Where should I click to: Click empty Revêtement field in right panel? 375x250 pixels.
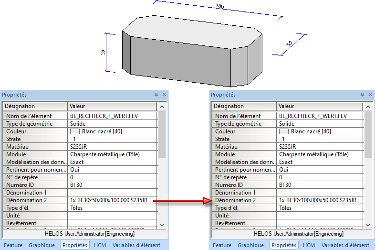(320, 223)
